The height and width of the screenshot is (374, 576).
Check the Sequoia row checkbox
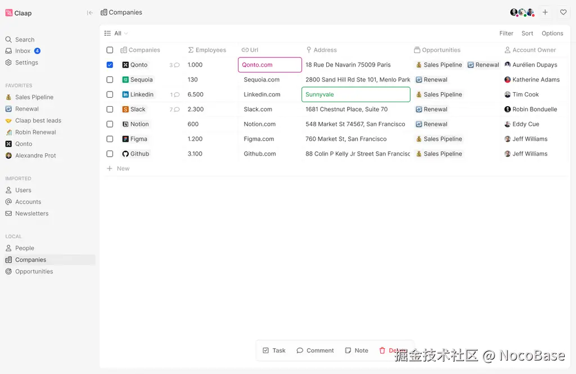coord(110,80)
